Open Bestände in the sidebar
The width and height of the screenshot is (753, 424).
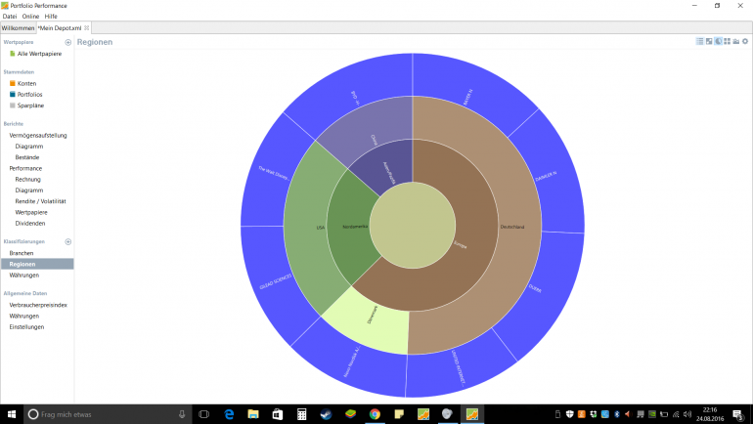point(27,157)
